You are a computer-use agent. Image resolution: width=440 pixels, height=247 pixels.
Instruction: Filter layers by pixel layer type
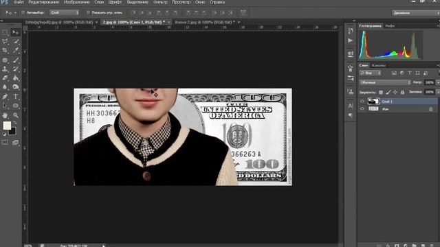coord(394,73)
